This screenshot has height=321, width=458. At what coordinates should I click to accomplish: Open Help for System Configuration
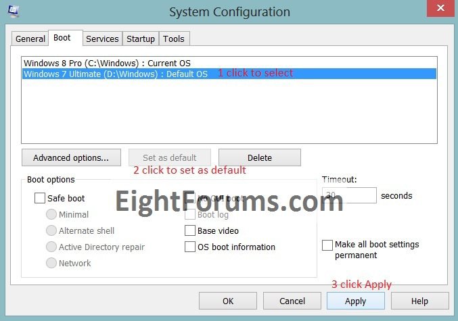[x=419, y=301]
